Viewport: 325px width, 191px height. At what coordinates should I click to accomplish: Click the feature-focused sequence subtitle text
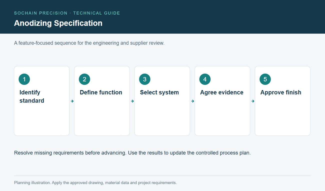(89, 43)
